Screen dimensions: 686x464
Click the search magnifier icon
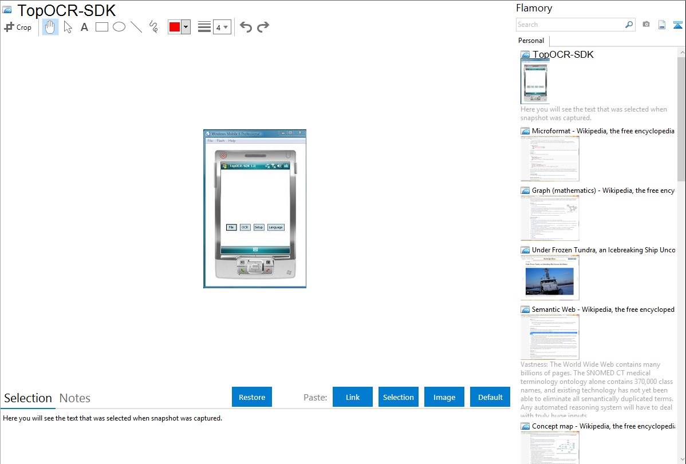pyautogui.click(x=629, y=25)
